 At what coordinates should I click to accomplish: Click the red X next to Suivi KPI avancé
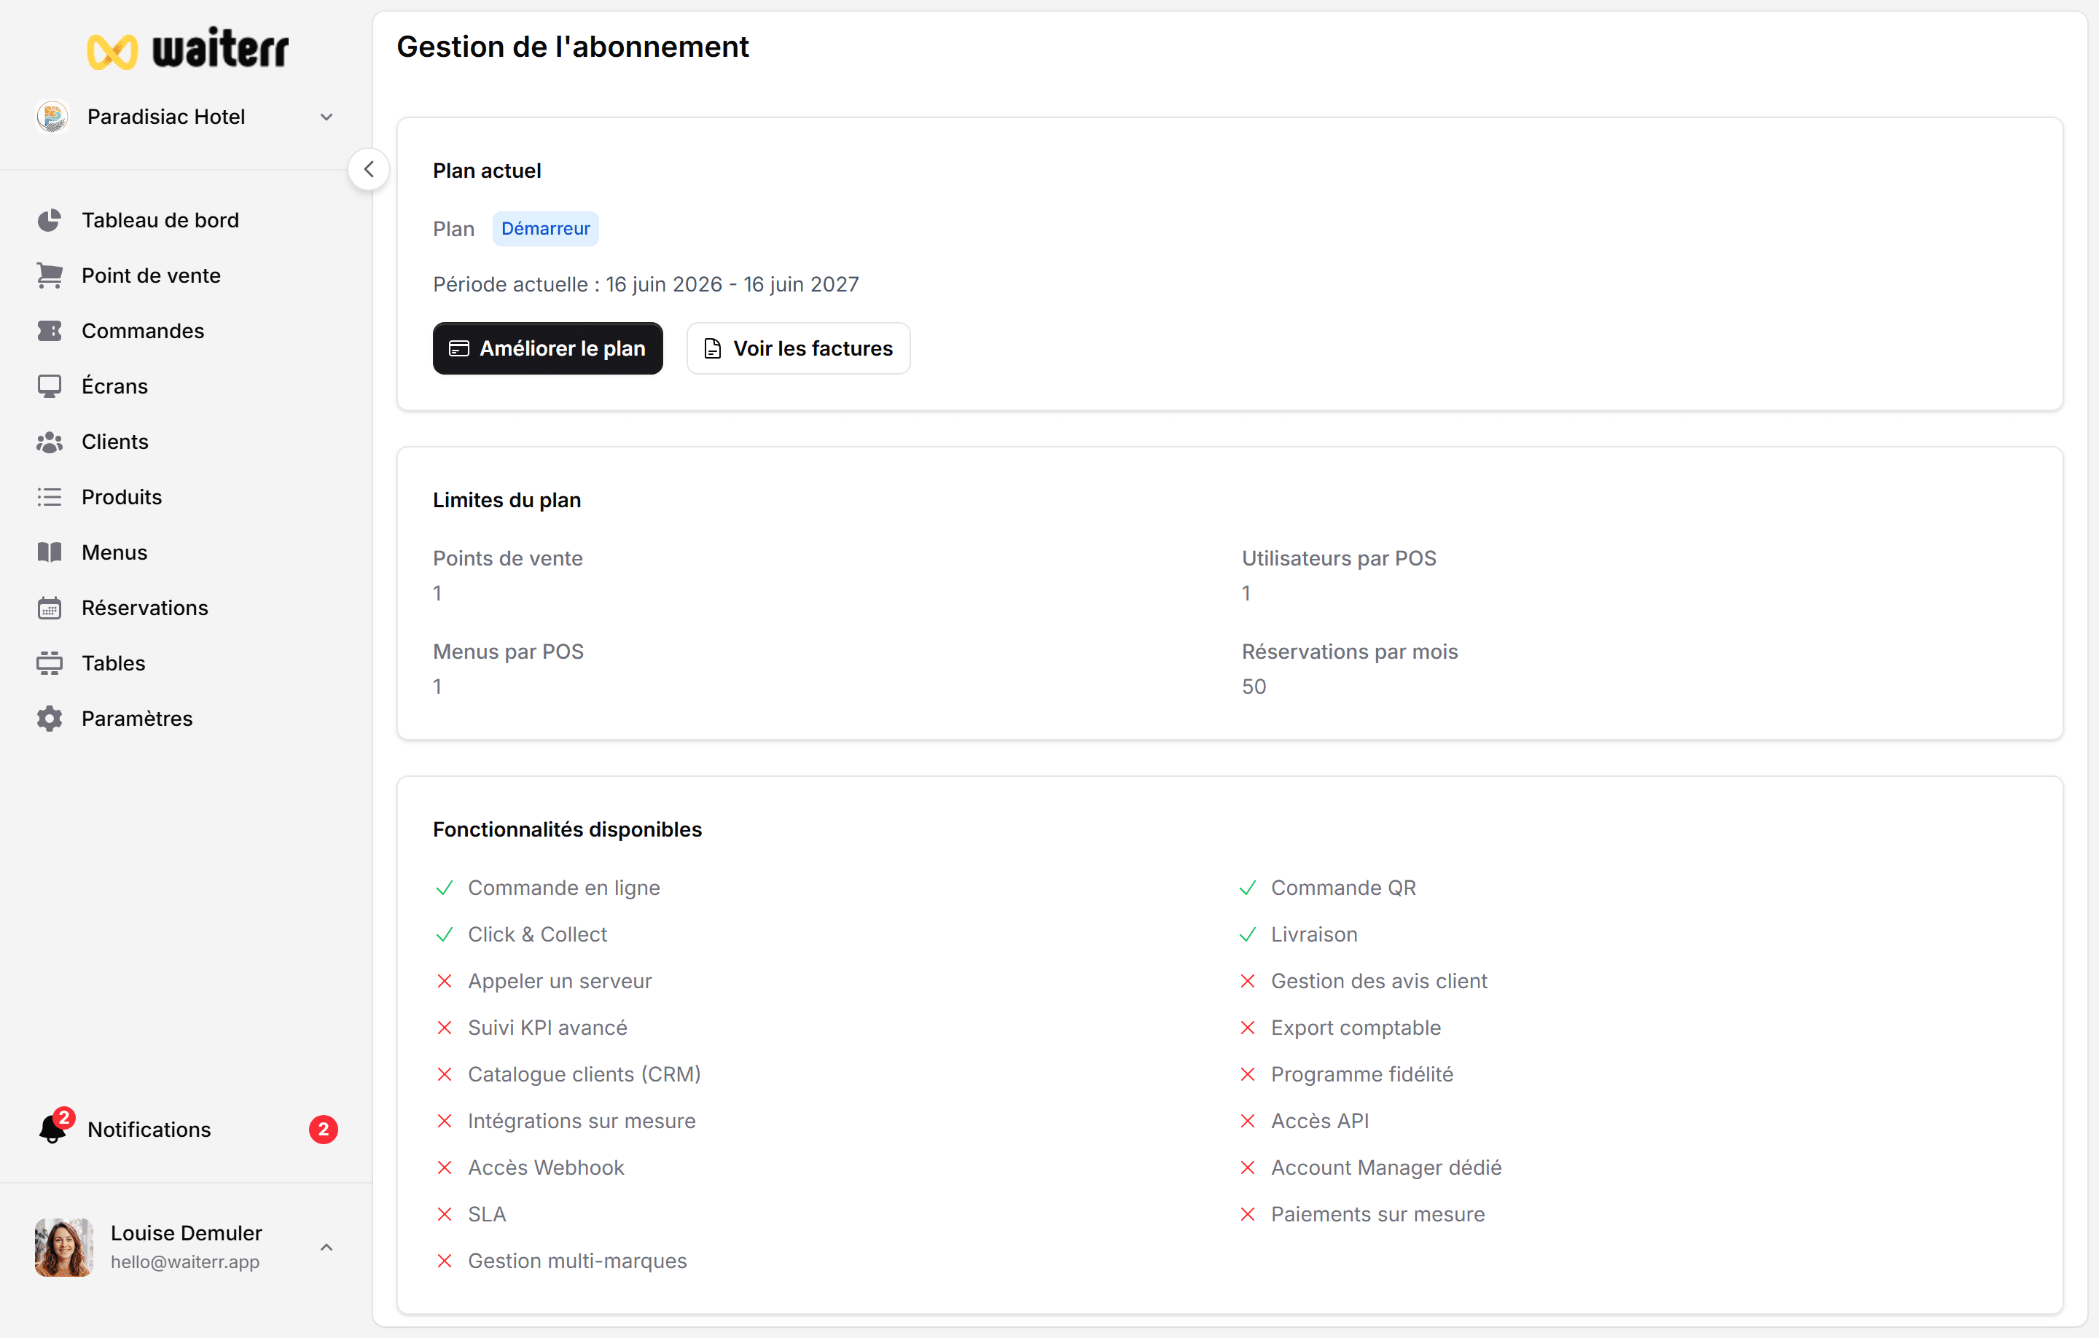coord(445,1028)
